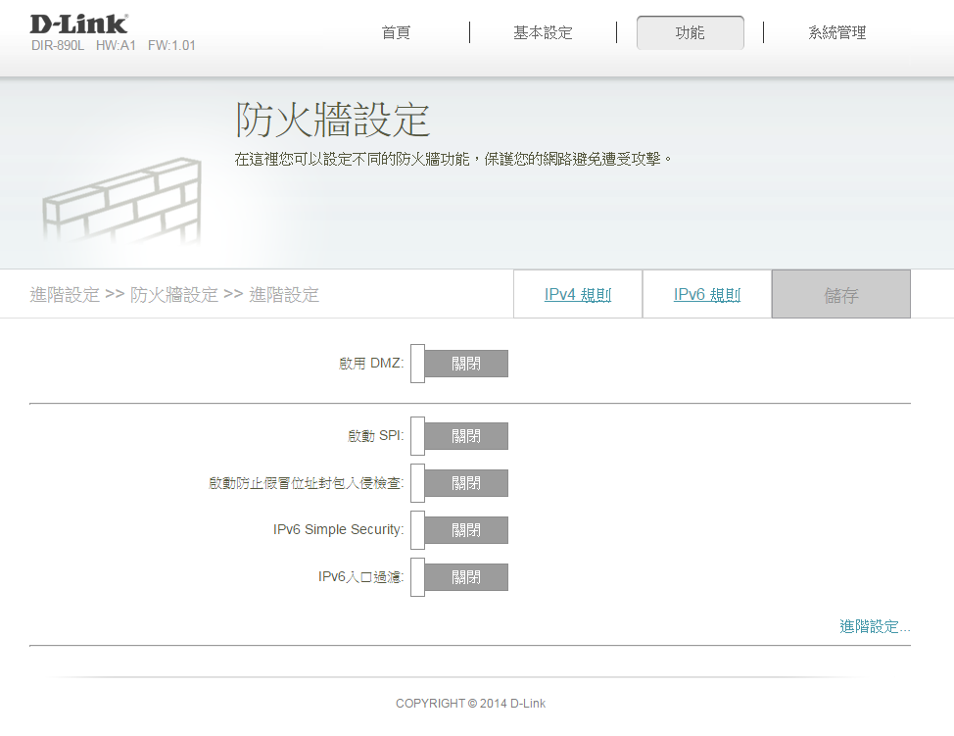Click the DIR-890L model text
The image size is (954, 736).
click(x=58, y=46)
